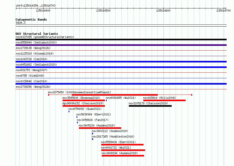Click the chr9:135014354..135014703 region label
Screen dimensions: 234x166
pyautogui.click(x=35, y=6)
